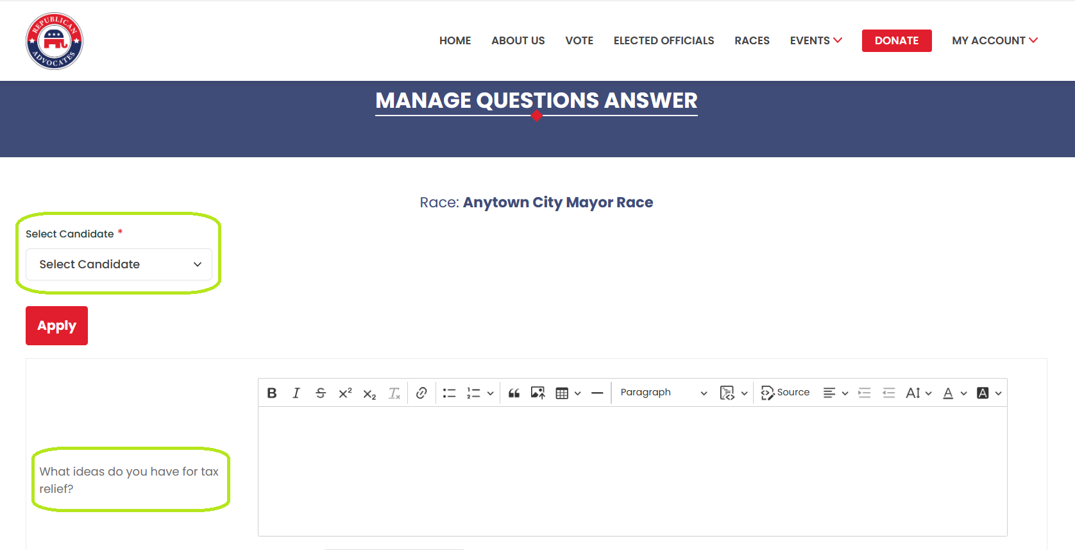Click the increase indent icon
This screenshot has width=1075, height=550.
[x=865, y=393]
